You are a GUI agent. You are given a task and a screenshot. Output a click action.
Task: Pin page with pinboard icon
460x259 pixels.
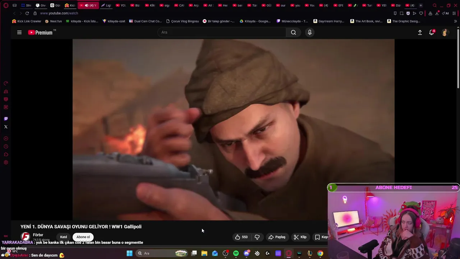click(395, 13)
